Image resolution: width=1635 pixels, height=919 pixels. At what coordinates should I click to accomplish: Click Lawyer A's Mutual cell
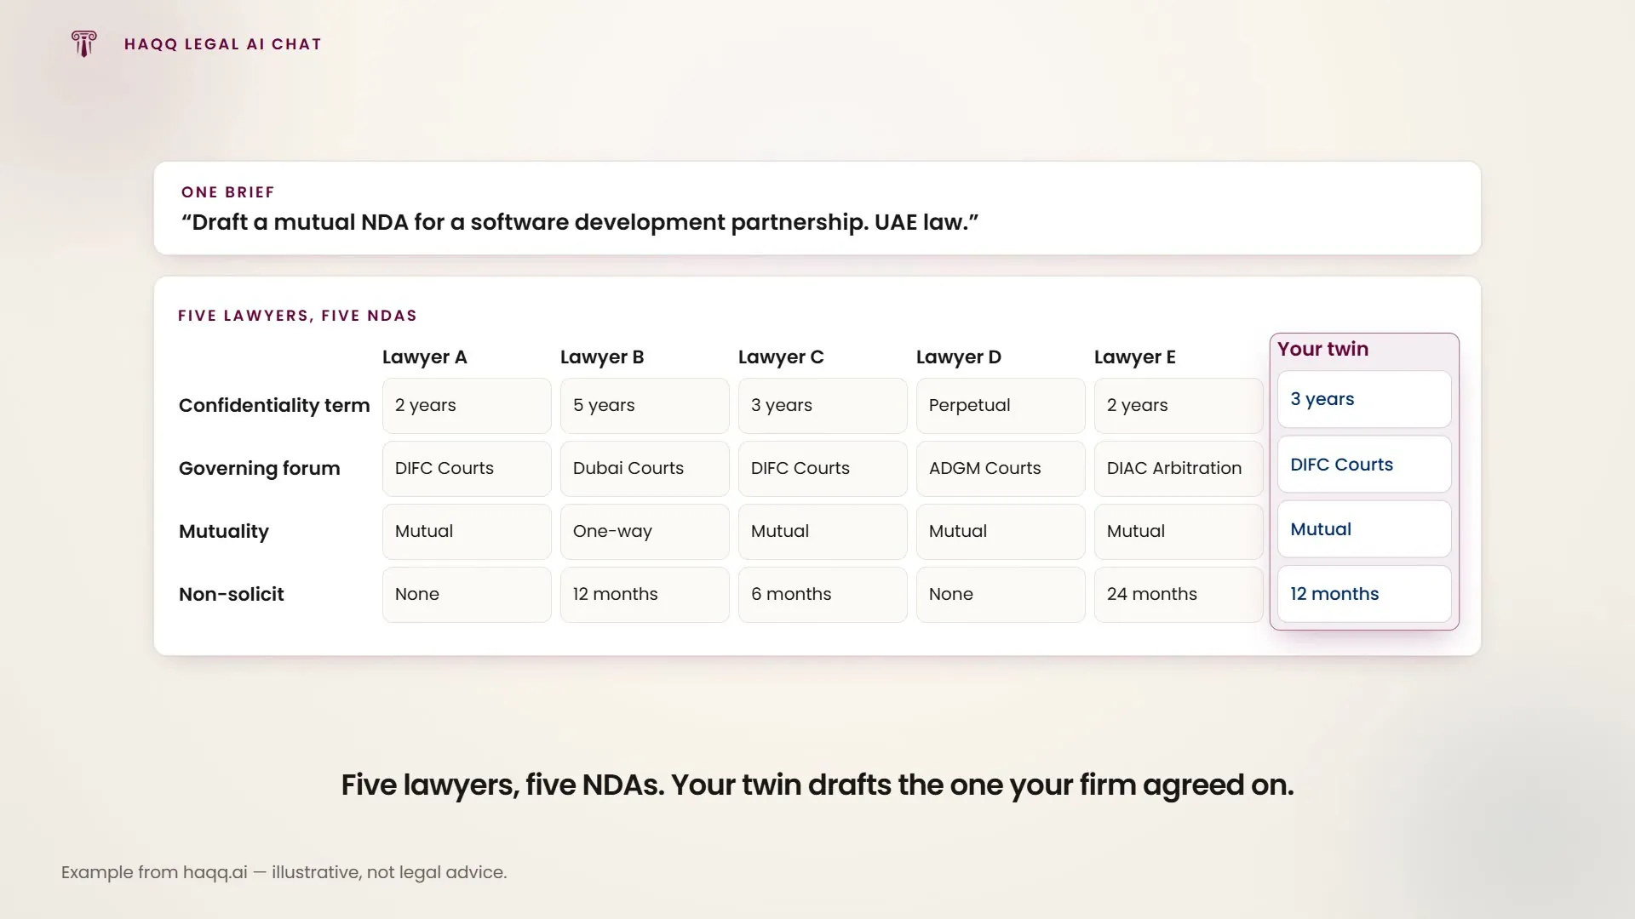(x=467, y=532)
